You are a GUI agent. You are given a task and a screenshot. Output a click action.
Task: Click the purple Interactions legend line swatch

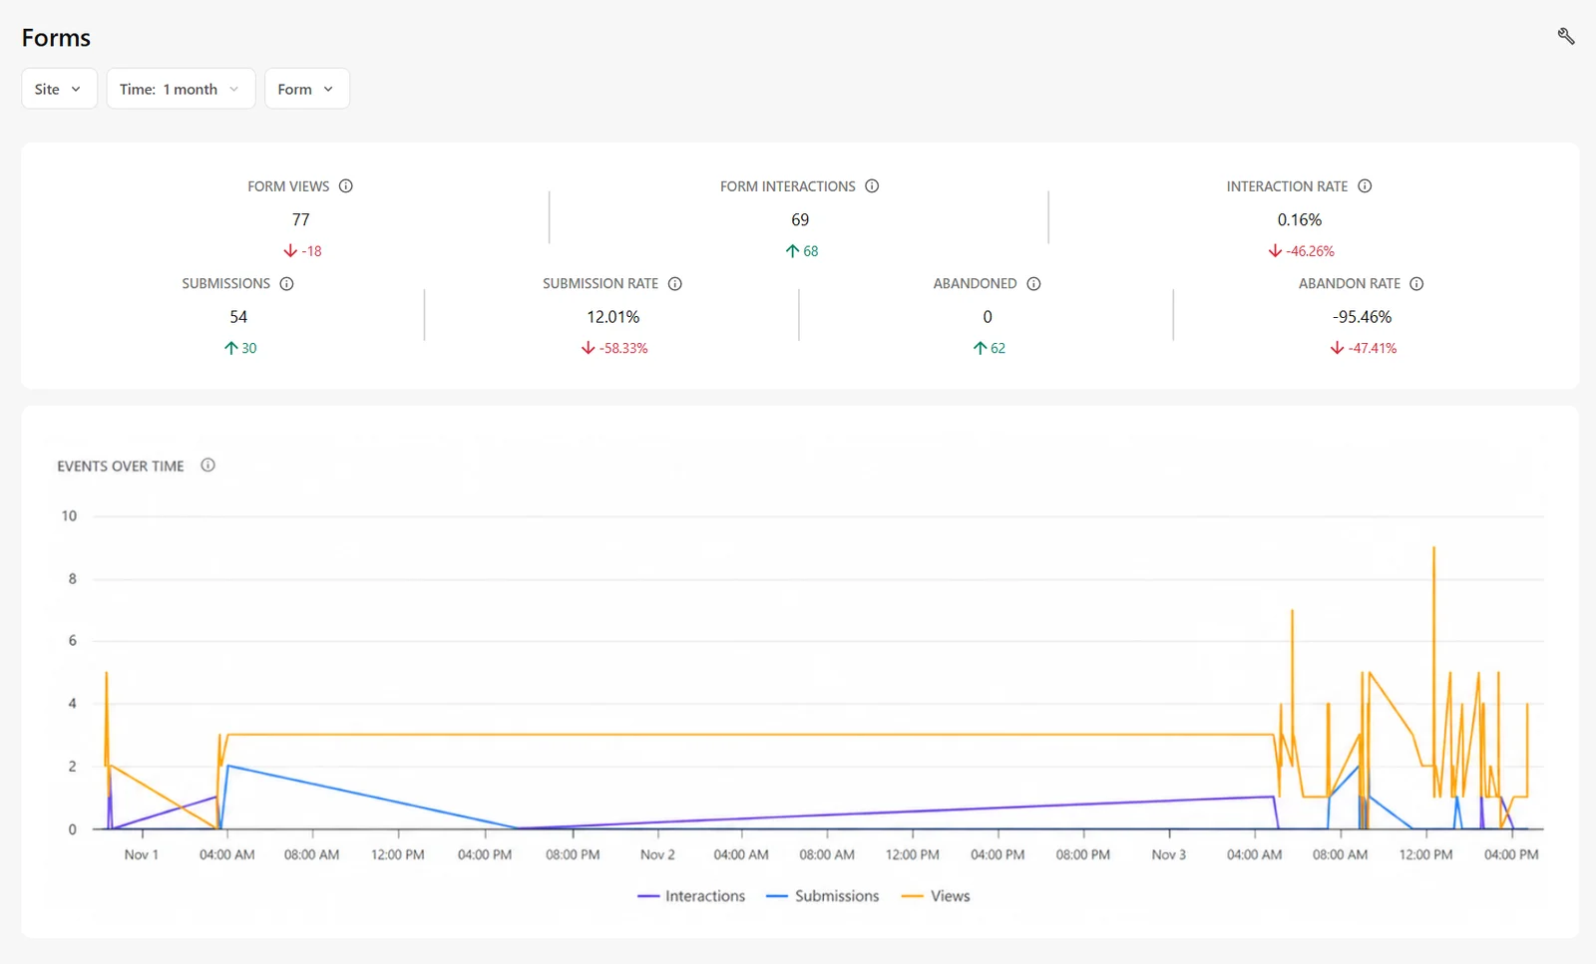coord(648,896)
